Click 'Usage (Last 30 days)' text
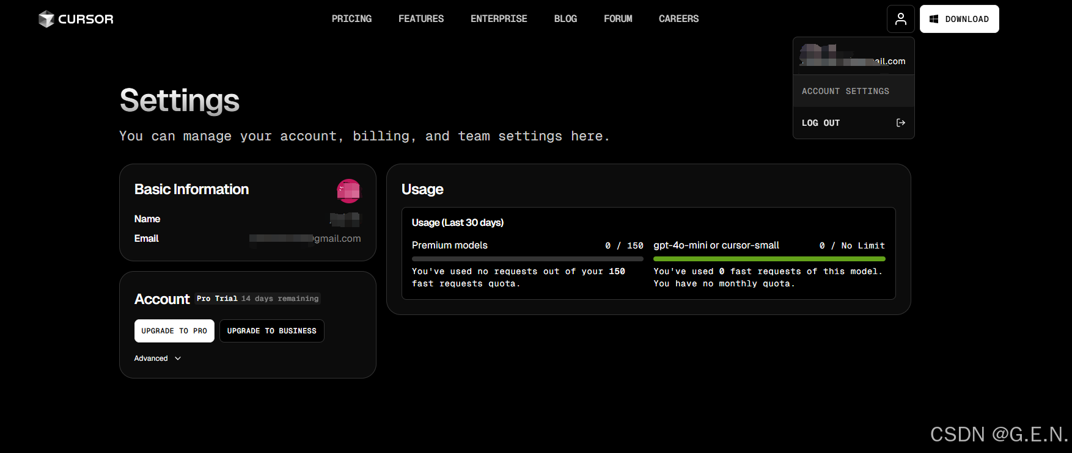Screen dimensions: 1072x453 [458, 222]
